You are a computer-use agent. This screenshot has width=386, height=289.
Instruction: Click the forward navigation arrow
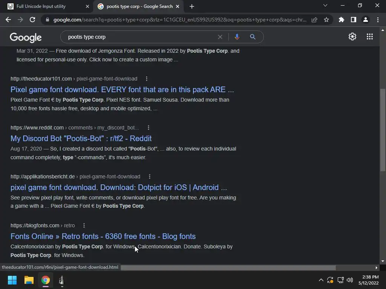point(20,20)
